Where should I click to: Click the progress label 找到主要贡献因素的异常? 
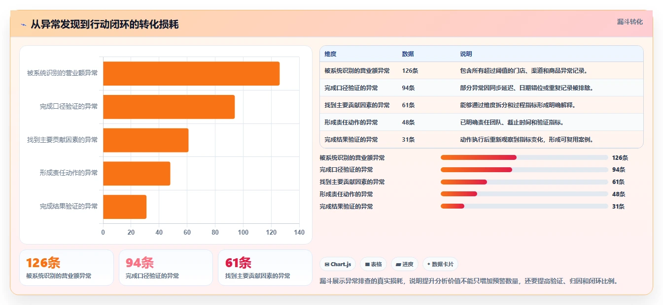(x=352, y=182)
